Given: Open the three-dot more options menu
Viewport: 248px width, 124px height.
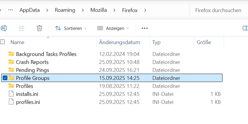Looking at the screenshot, I should [145, 28].
